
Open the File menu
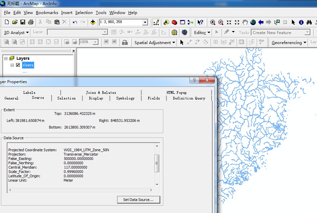[x=7, y=12]
